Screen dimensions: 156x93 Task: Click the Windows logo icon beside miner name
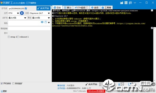(26, 9)
